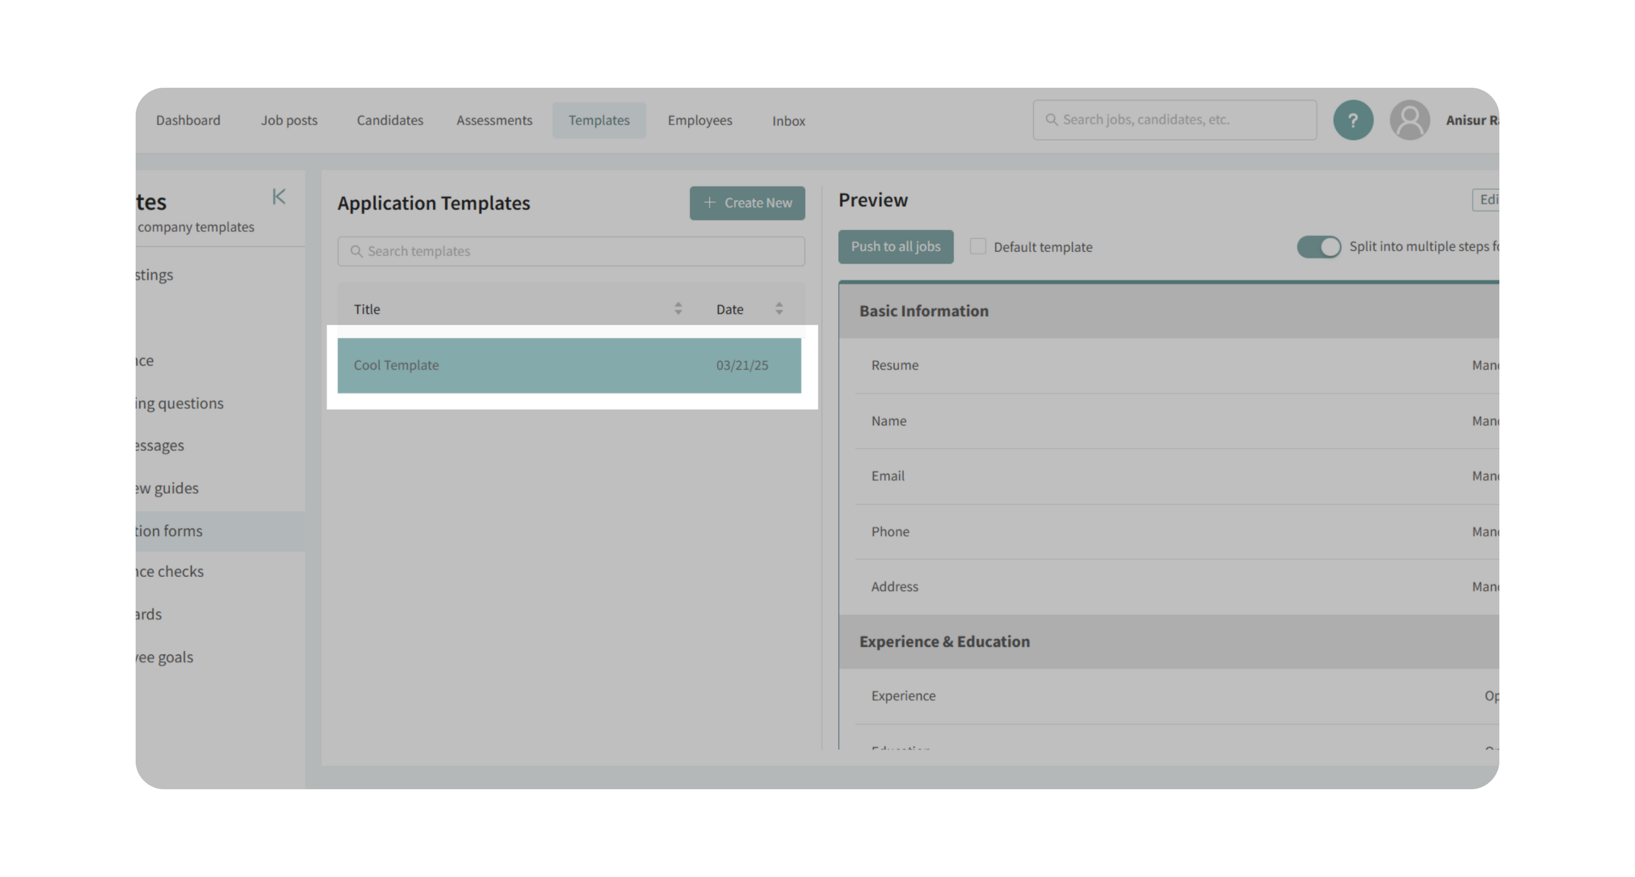The image size is (1635, 877).
Task: Collapse the sidebar with arrow icon
Action: (x=278, y=197)
